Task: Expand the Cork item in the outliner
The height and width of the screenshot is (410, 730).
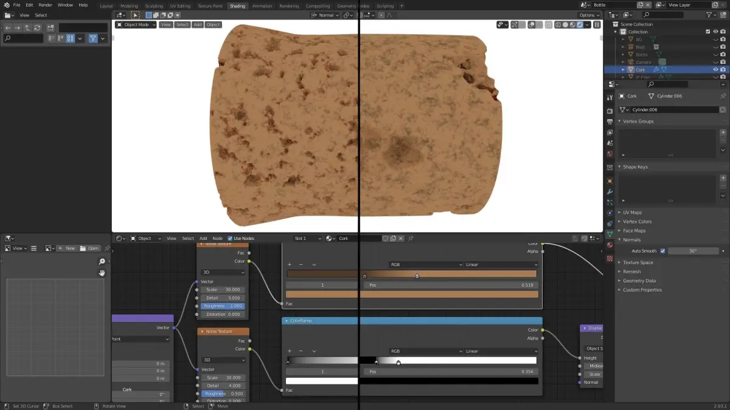Action: [x=623, y=70]
